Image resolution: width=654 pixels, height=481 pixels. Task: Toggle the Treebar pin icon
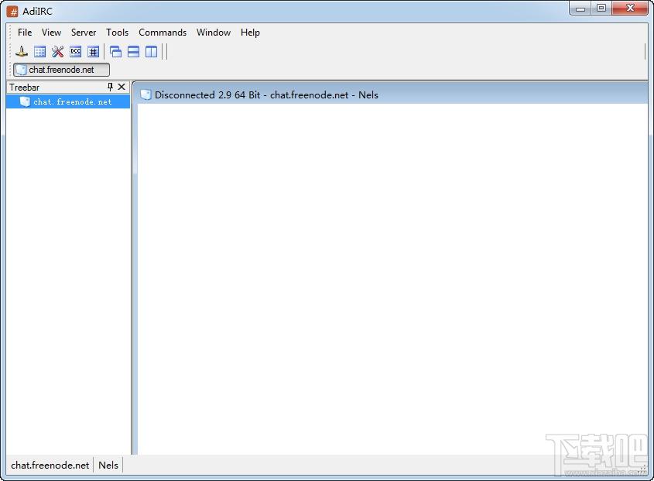[x=110, y=87]
